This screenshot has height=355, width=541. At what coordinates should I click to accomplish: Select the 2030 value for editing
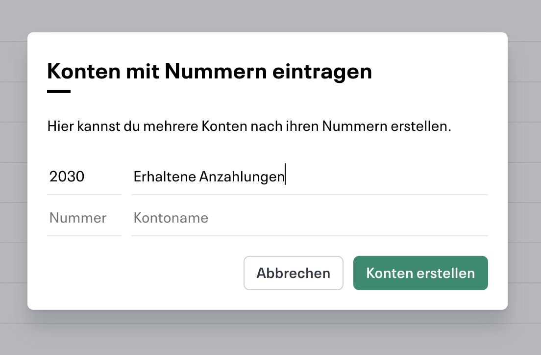(66, 177)
